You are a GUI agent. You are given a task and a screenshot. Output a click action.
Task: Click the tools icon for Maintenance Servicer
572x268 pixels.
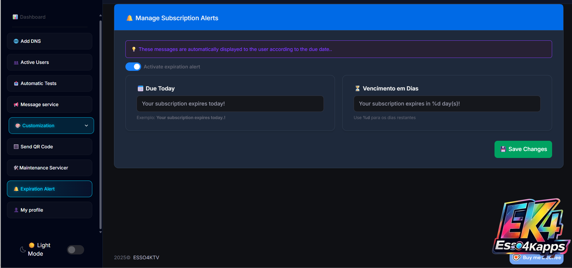point(16,168)
